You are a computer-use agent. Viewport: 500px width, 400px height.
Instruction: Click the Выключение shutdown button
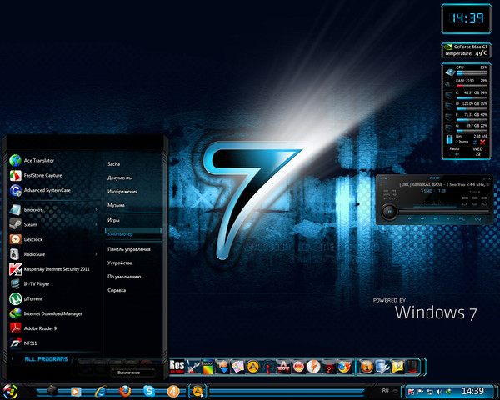132,372
